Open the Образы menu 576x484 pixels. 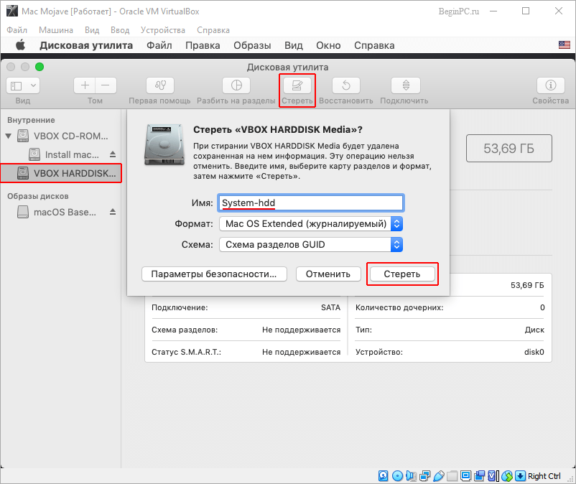[x=252, y=45]
